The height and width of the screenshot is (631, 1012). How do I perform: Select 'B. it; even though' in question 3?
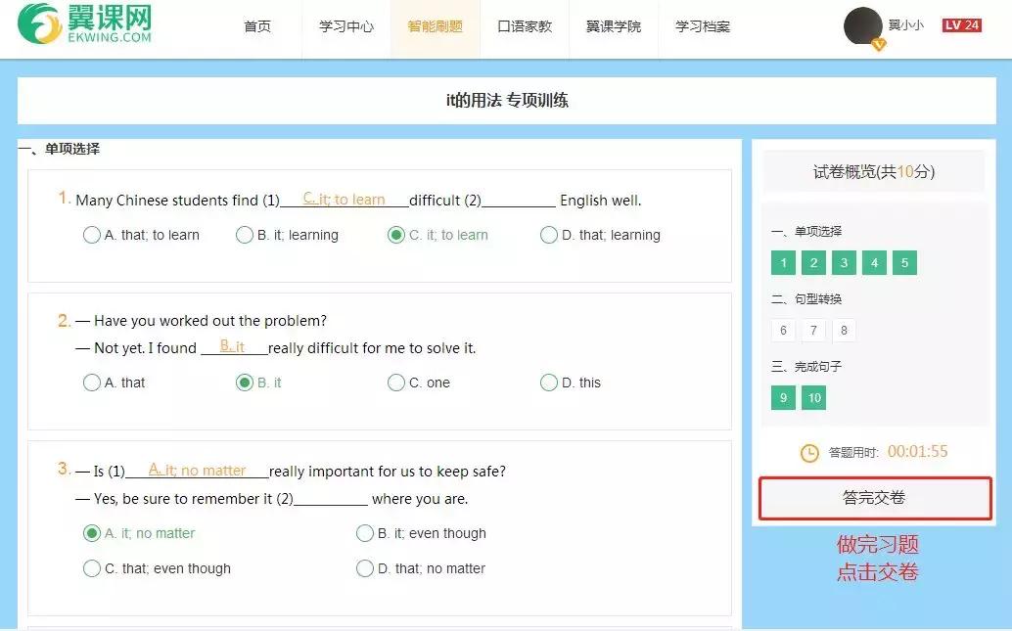(364, 533)
